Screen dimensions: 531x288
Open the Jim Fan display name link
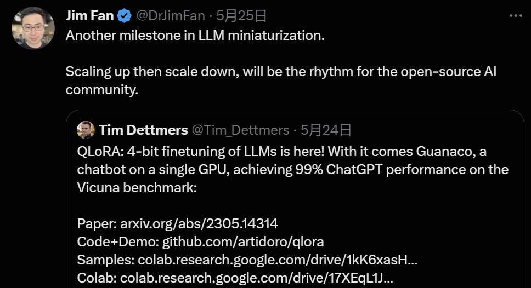[89, 16]
